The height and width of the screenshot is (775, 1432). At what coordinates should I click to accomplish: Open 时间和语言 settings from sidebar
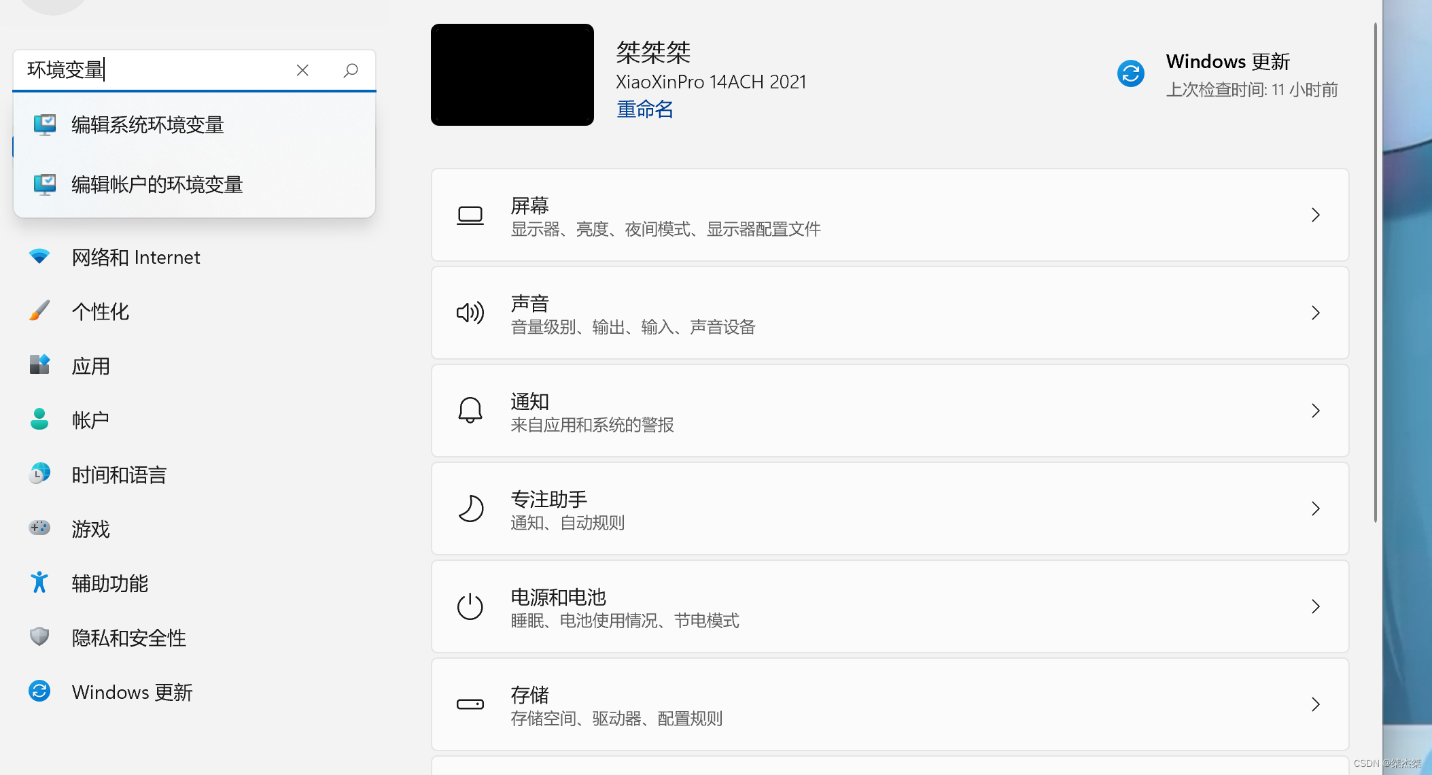click(x=119, y=475)
